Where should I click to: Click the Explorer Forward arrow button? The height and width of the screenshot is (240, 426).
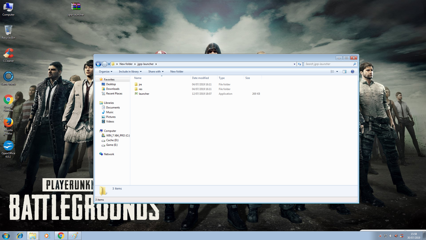[105, 64]
